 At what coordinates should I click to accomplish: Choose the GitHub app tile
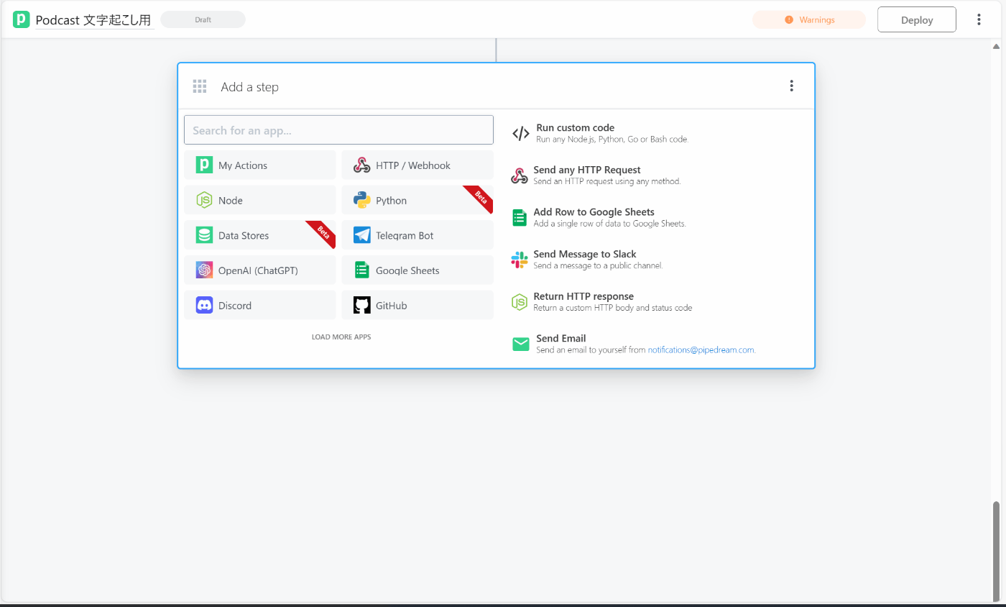[417, 305]
